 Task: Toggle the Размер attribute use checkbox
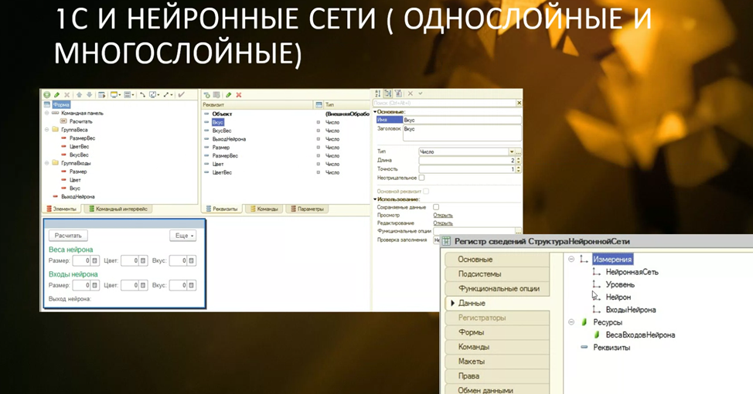click(319, 148)
